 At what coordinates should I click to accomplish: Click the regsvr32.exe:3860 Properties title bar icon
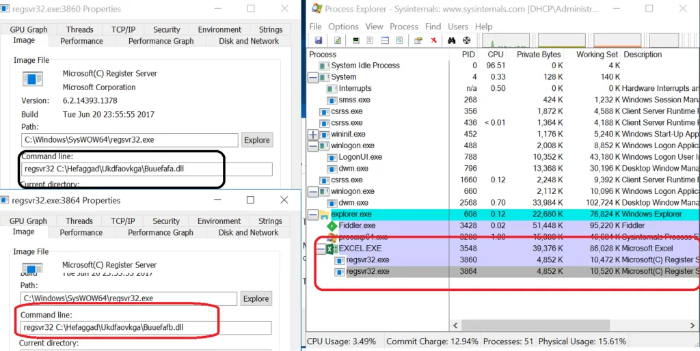(5, 8)
